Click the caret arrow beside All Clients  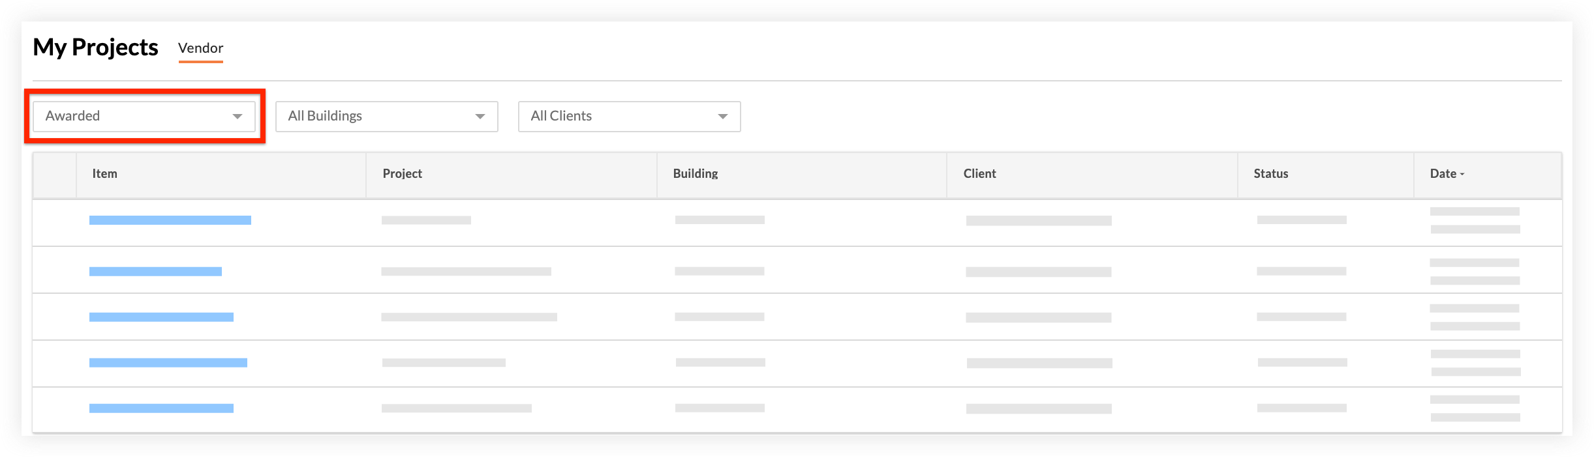click(723, 117)
